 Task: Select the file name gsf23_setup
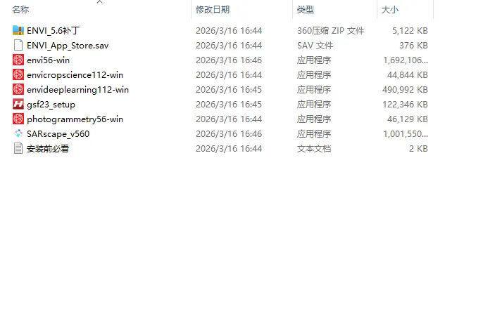click(51, 105)
